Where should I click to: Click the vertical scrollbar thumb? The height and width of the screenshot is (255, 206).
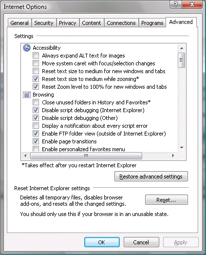[181, 60]
